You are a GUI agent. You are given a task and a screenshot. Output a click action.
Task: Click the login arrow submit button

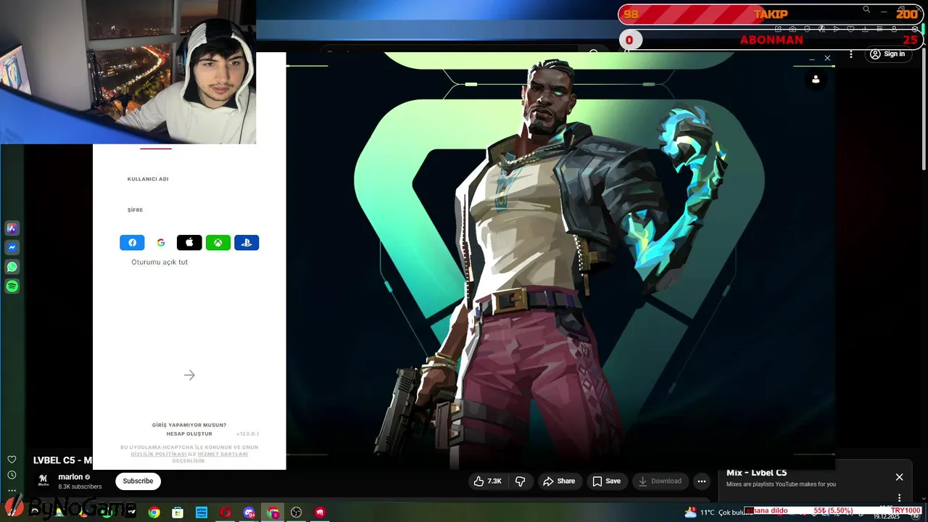pos(189,375)
